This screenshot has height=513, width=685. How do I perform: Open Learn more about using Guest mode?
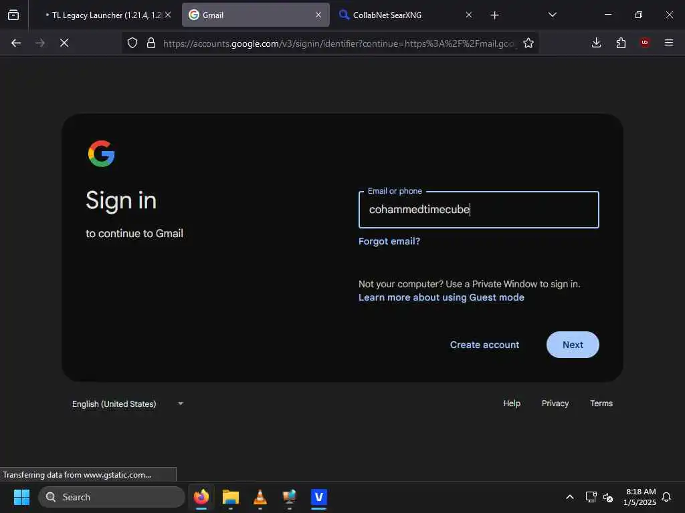[x=442, y=297]
